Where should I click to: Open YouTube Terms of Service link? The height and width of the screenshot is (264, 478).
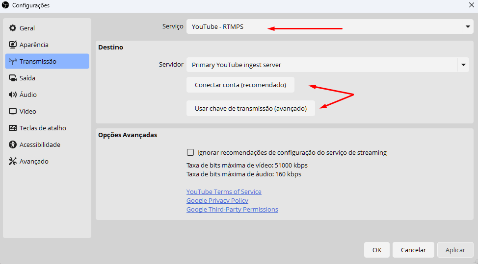(224, 192)
